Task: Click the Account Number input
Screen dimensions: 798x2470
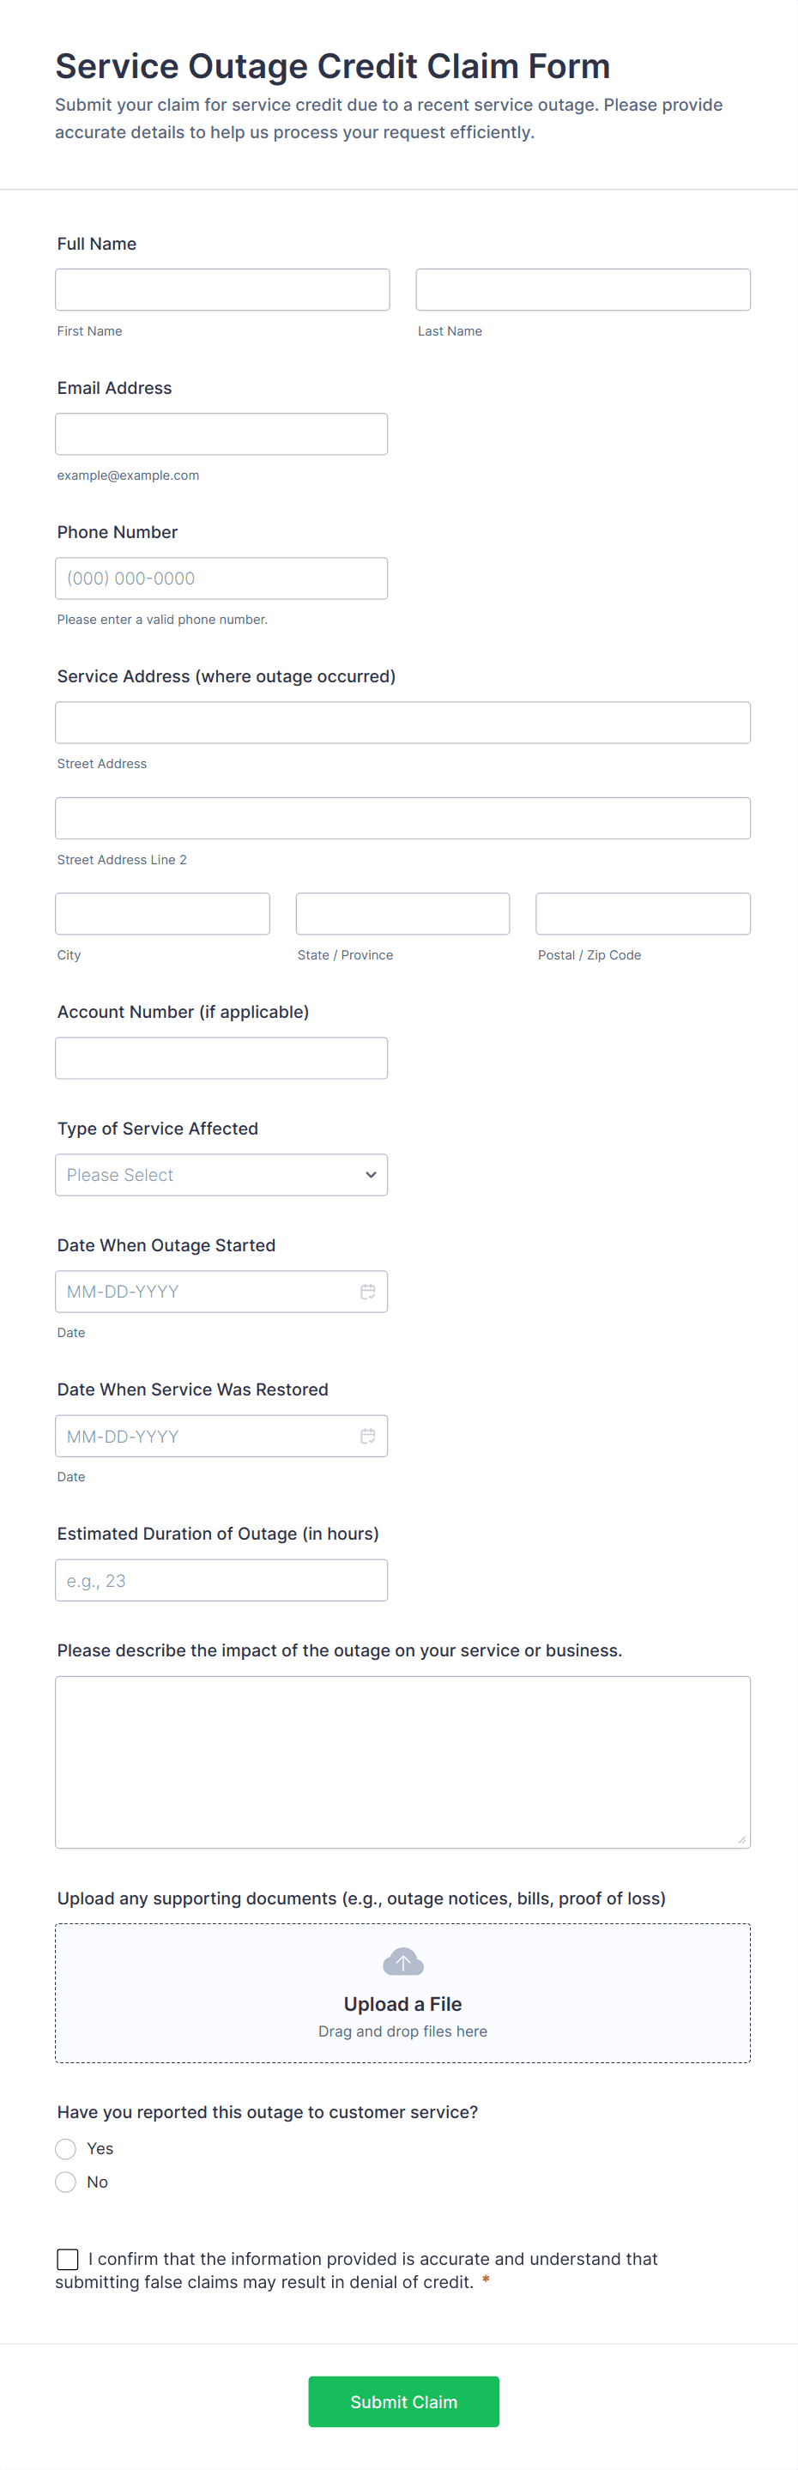Action: point(221,1057)
